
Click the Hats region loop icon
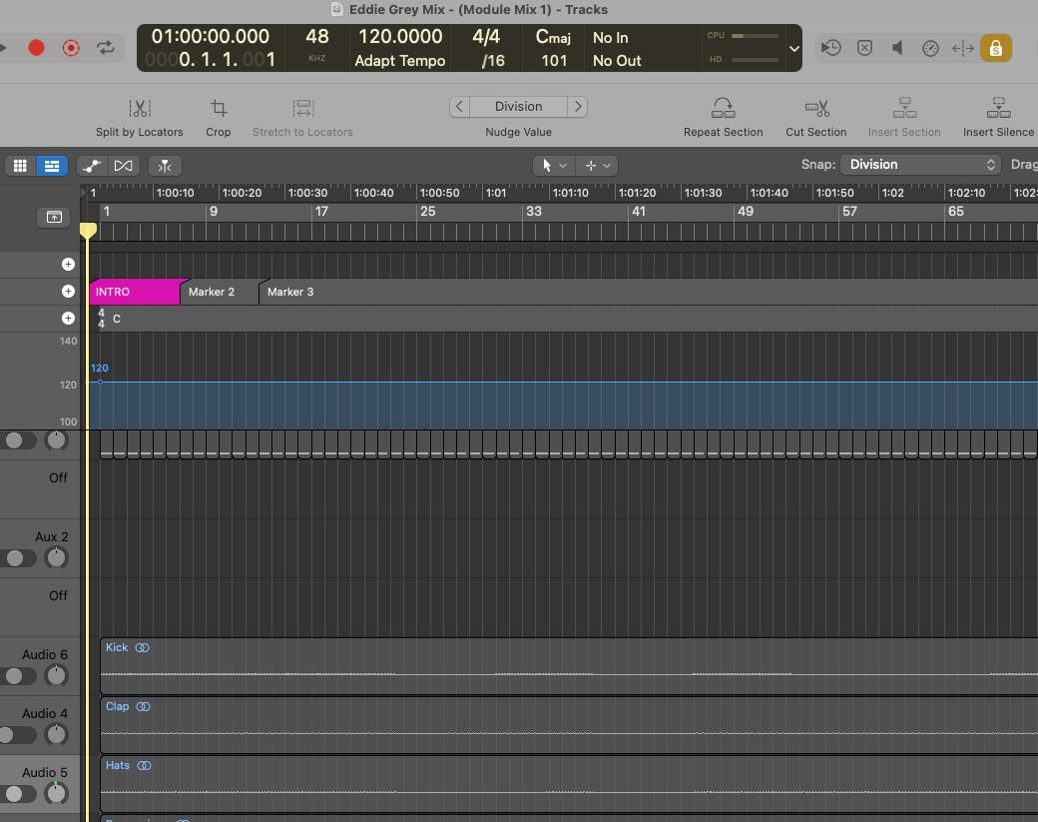145,766
